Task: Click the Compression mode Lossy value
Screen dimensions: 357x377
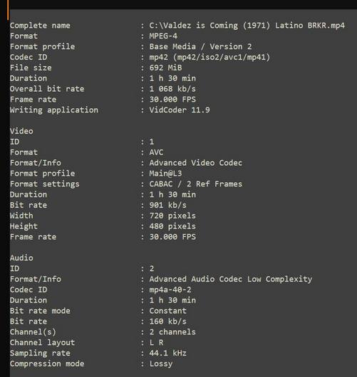Action: tap(160, 363)
